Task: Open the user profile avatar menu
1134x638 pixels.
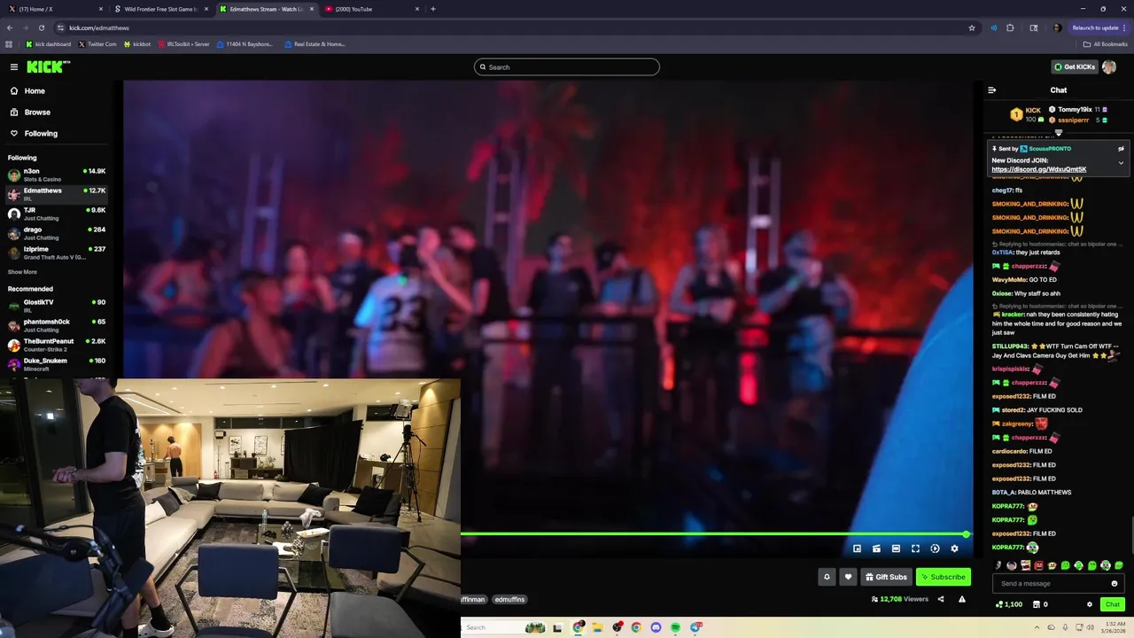Action: click(1109, 67)
